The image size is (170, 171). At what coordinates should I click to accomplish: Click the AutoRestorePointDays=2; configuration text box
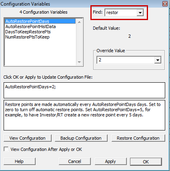click(84, 90)
